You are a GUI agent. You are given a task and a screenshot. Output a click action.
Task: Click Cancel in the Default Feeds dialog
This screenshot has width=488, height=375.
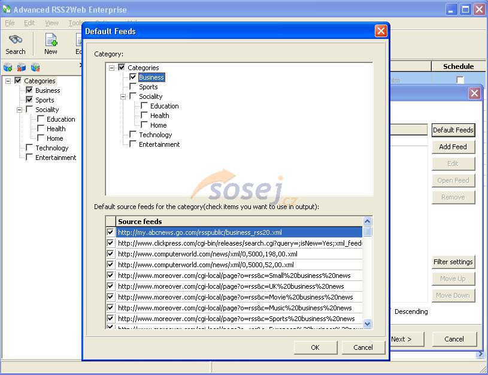coord(363,347)
